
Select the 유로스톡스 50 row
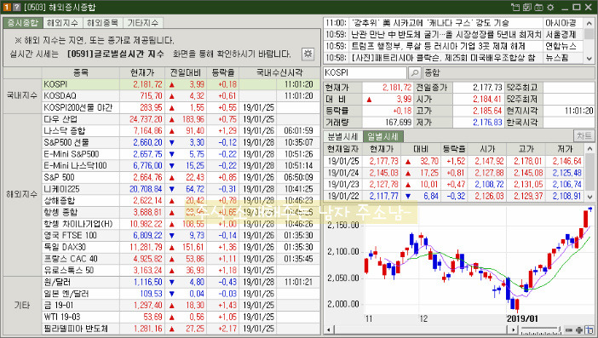tap(181, 270)
